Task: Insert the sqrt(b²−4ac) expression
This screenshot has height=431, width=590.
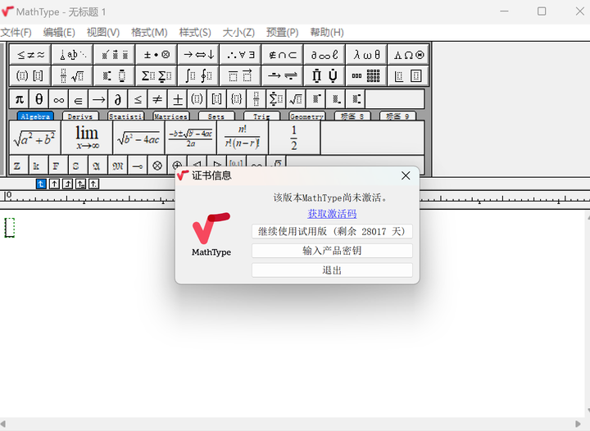Action: pyautogui.click(x=138, y=138)
